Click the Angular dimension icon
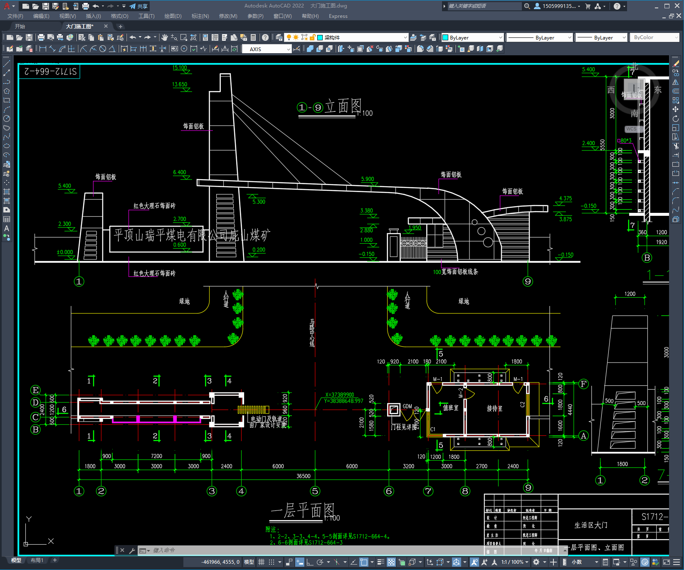The image size is (684, 570). pos(112,49)
